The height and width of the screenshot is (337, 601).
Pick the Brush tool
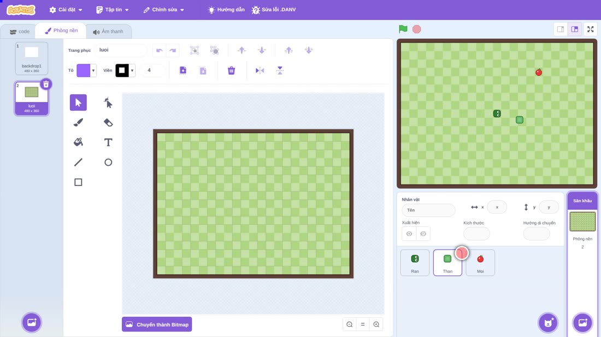78,122
